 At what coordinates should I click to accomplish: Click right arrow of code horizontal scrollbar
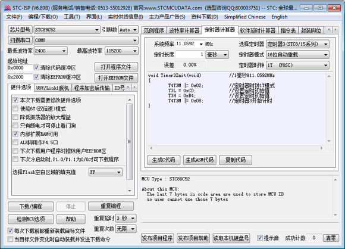[x=322, y=148]
